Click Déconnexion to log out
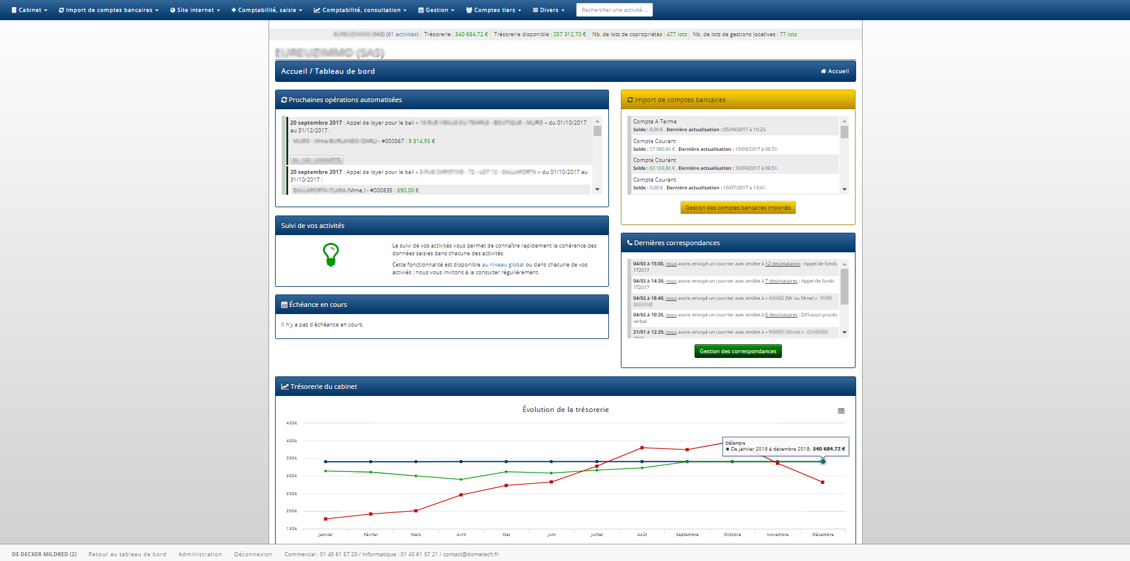Image resolution: width=1130 pixels, height=561 pixels. [253, 554]
